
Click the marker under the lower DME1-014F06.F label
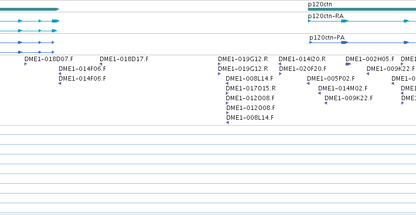point(60,84)
